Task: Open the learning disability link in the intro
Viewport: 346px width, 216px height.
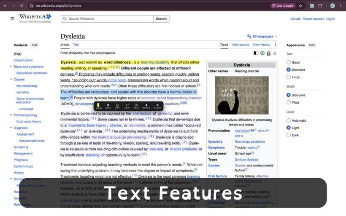Action: point(155,62)
